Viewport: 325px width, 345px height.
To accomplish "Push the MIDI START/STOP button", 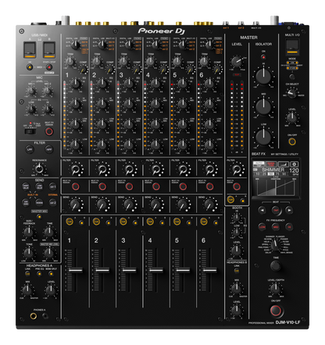I will 48,67.
